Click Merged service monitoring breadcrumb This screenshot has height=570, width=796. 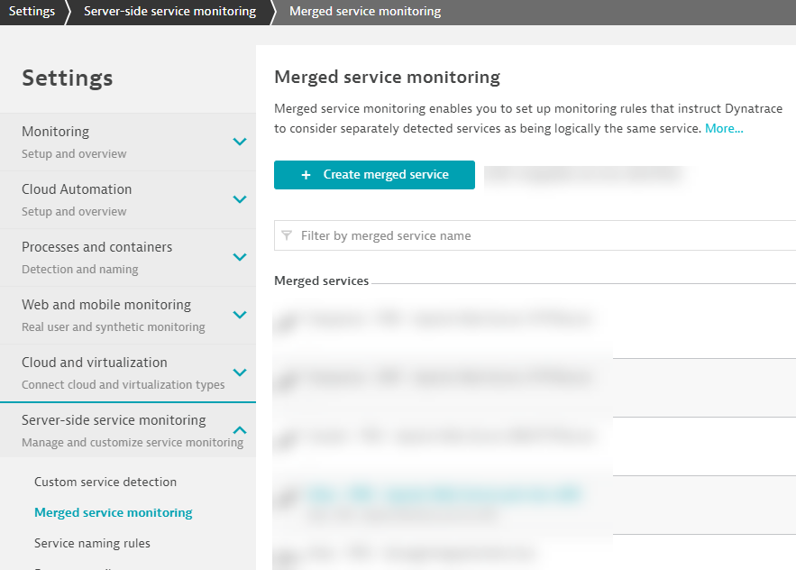[x=365, y=12]
